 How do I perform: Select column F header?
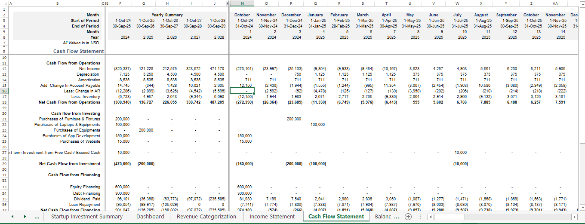pyautogui.click(x=120, y=3)
